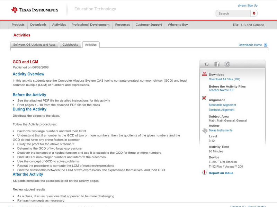Click the After the Activity heading
The width and height of the screenshot is (277, 207).
coord(28,174)
